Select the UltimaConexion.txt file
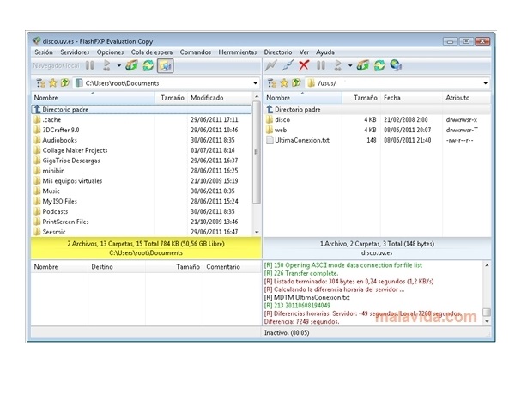The width and height of the screenshot is (527, 395). point(377,140)
